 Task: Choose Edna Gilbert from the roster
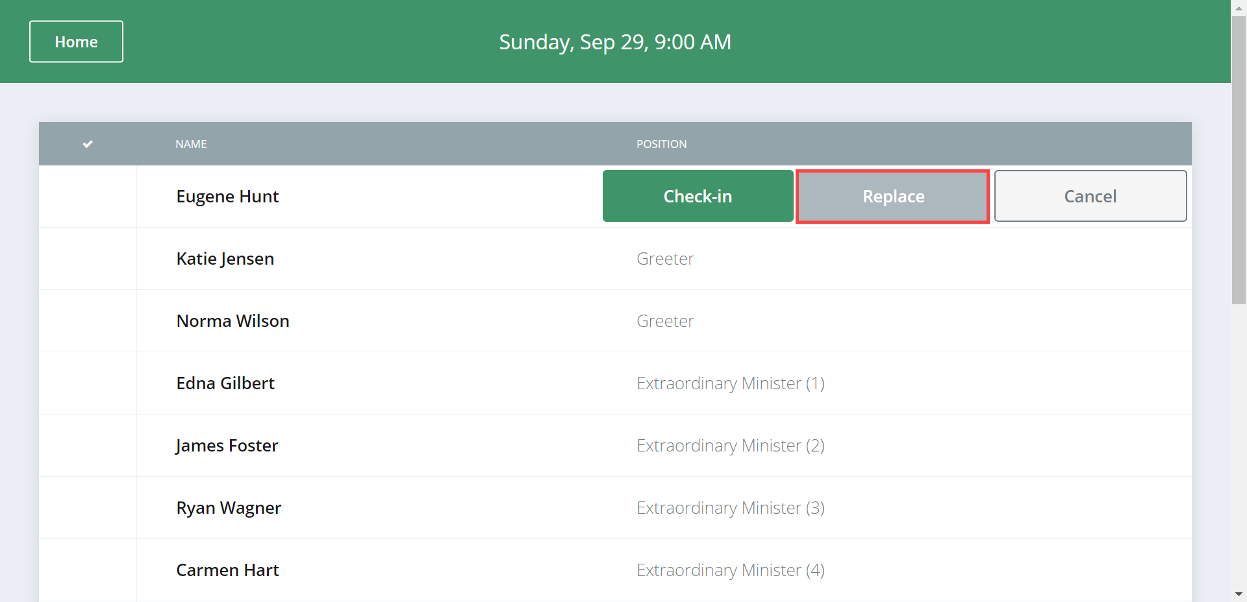pyautogui.click(x=225, y=383)
